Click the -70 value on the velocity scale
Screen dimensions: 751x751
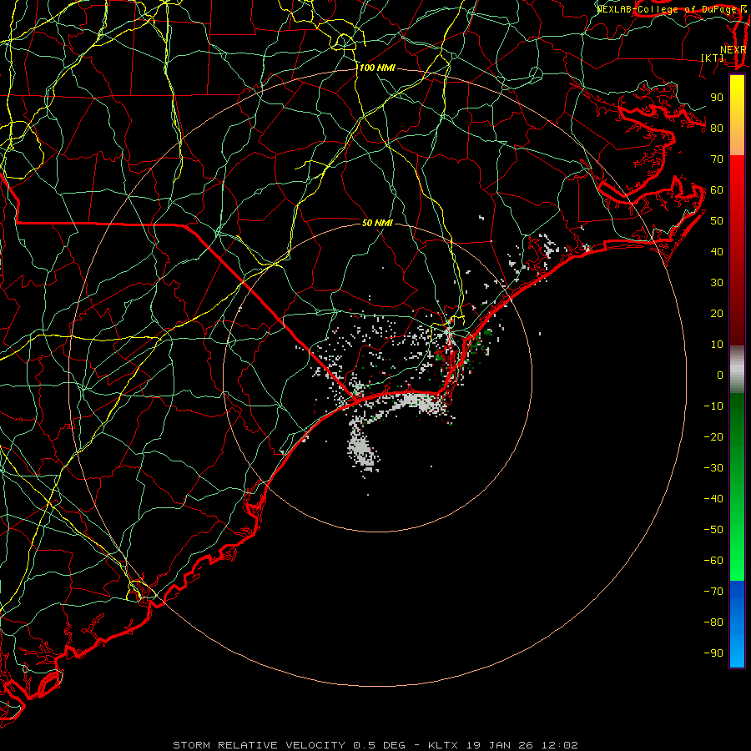tap(713, 592)
